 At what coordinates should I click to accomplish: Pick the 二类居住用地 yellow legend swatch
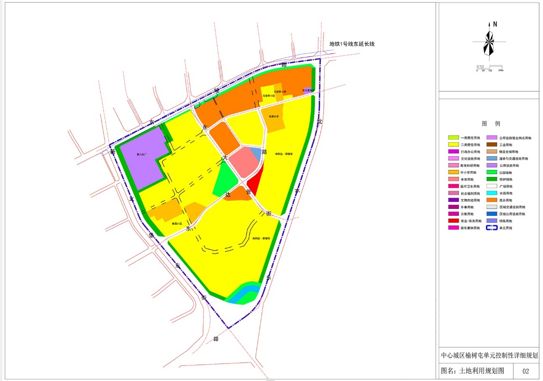click(454, 144)
